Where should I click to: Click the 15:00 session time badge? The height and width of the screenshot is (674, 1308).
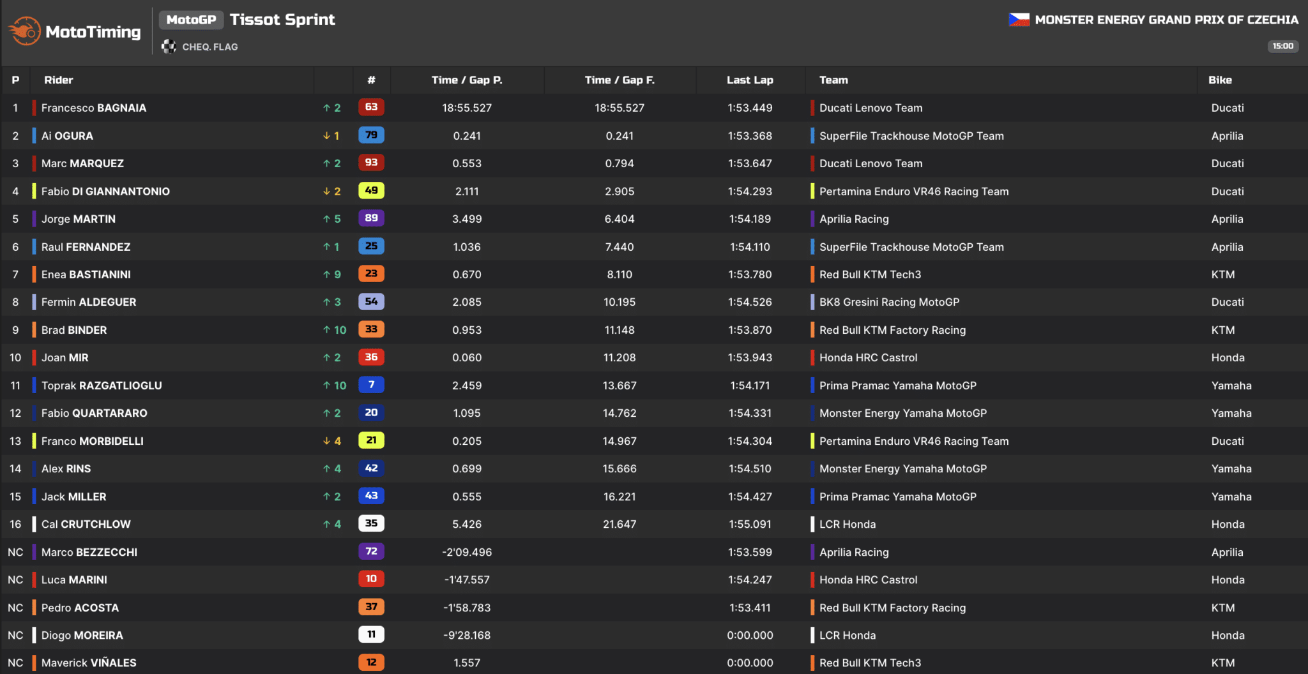[x=1282, y=46]
